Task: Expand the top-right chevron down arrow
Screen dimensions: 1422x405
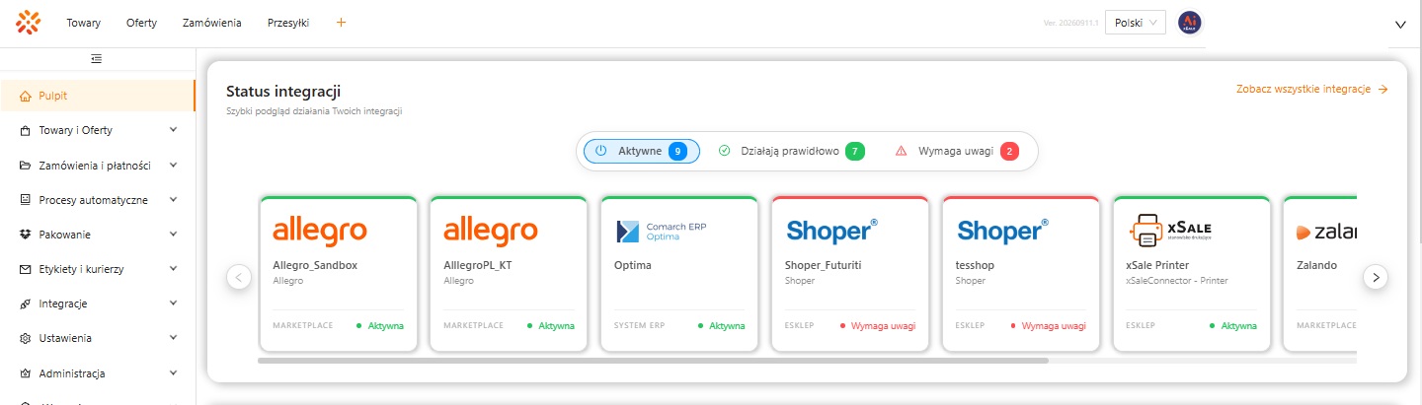Action: coord(1400,25)
